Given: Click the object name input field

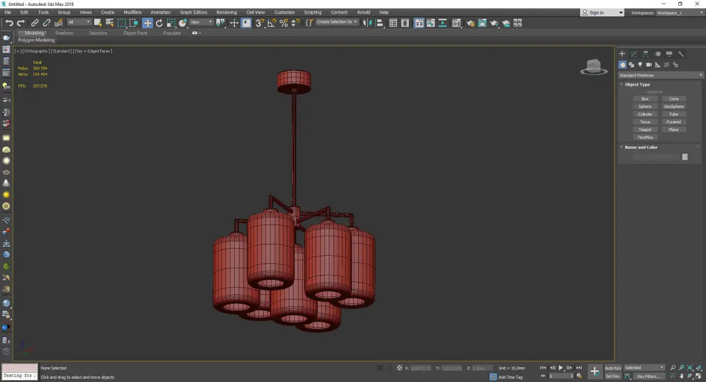Looking at the screenshot, I should point(656,157).
